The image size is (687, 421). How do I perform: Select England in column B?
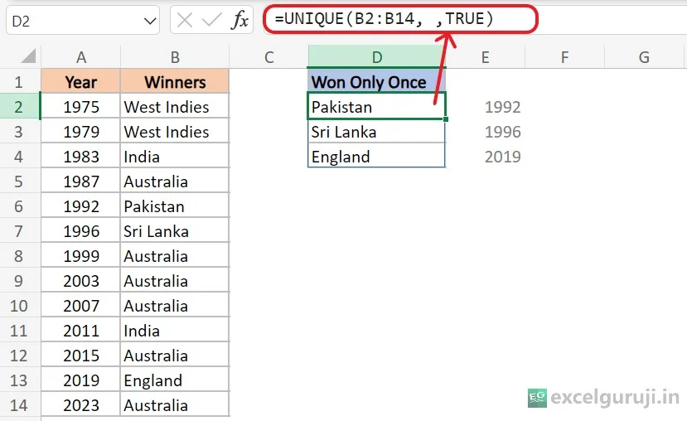pyautogui.click(x=175, y=380)
